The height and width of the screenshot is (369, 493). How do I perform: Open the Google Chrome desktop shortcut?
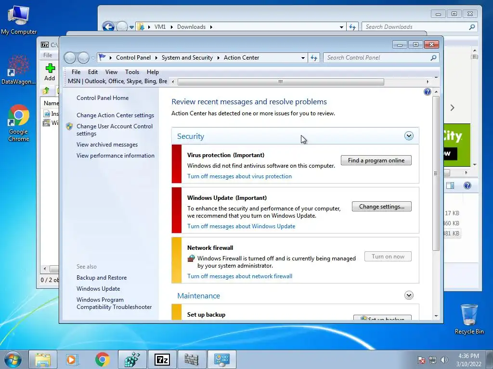click(19, 123)
